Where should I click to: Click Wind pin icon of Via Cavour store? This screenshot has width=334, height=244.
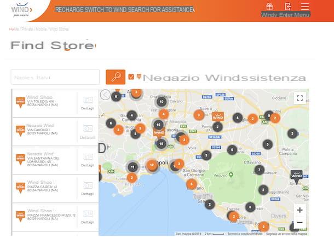click(20, 131)
